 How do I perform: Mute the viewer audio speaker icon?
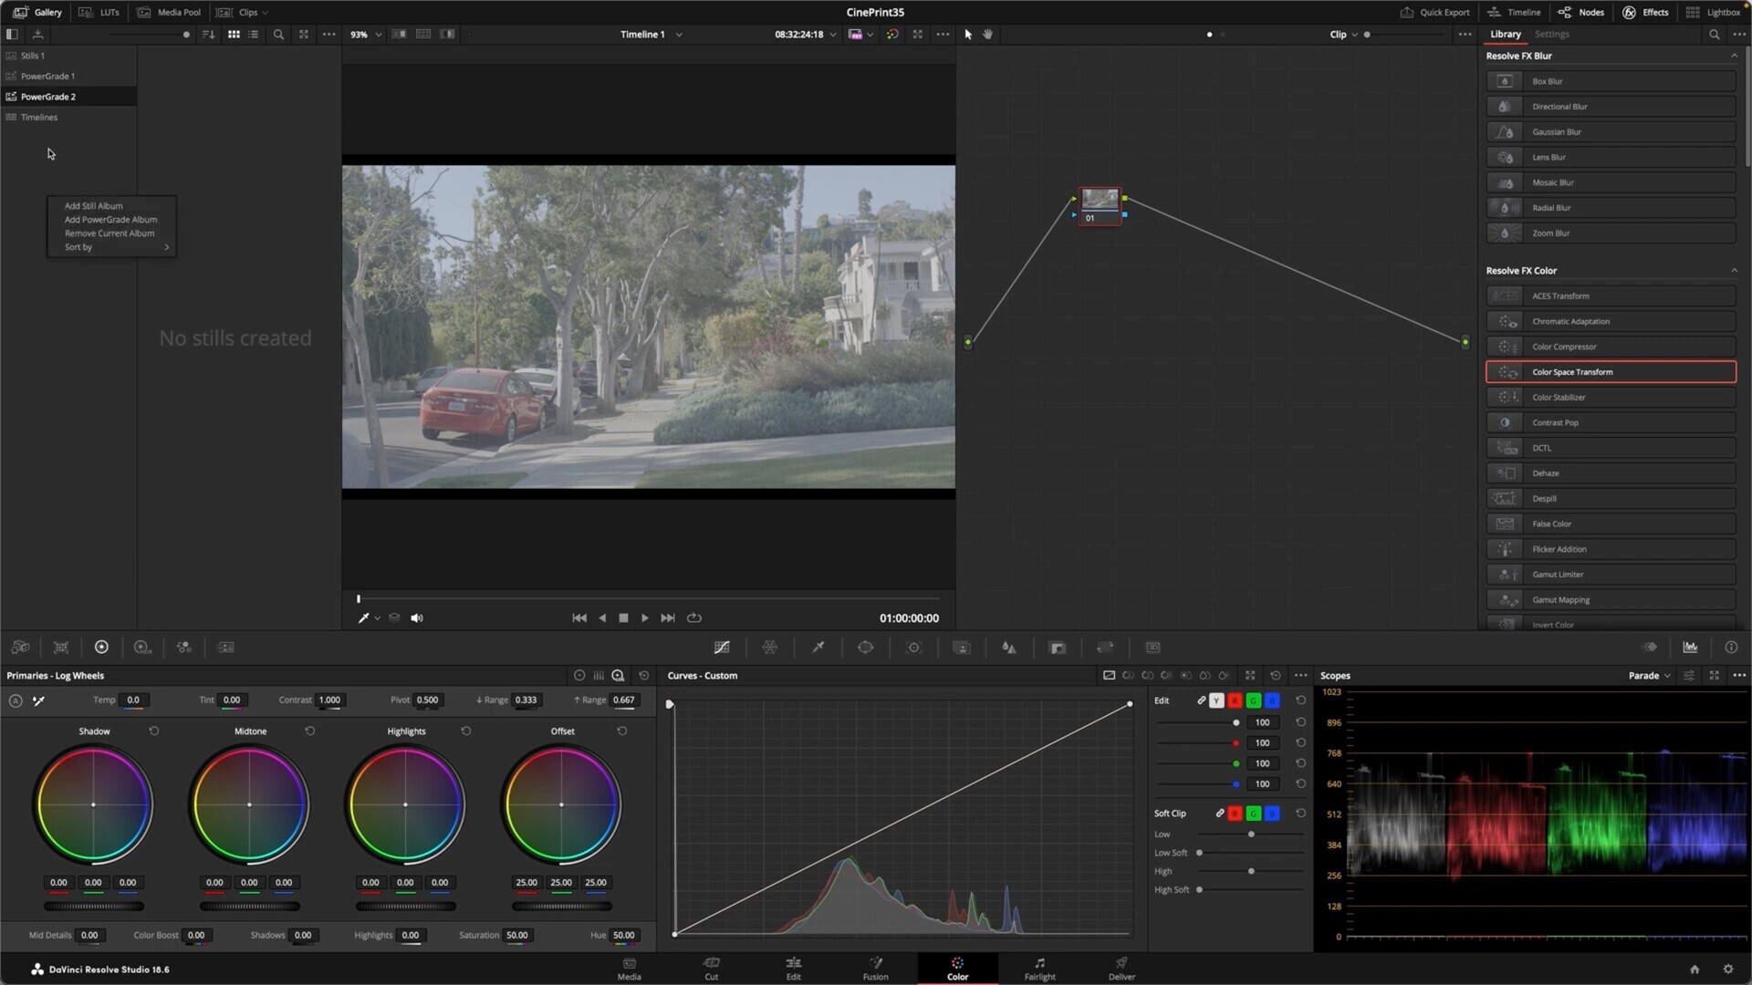[417, 618]
